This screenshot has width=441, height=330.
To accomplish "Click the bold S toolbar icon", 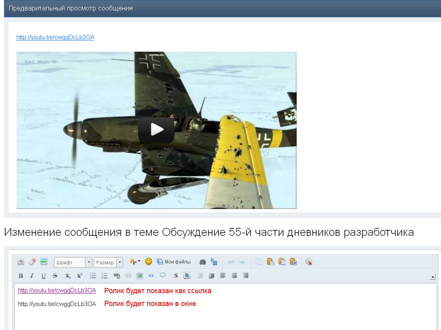I will click(x=176, y=276).
